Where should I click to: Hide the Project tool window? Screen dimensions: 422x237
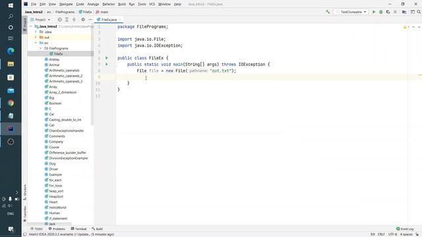pyautogui.click(x=90, y=20)
